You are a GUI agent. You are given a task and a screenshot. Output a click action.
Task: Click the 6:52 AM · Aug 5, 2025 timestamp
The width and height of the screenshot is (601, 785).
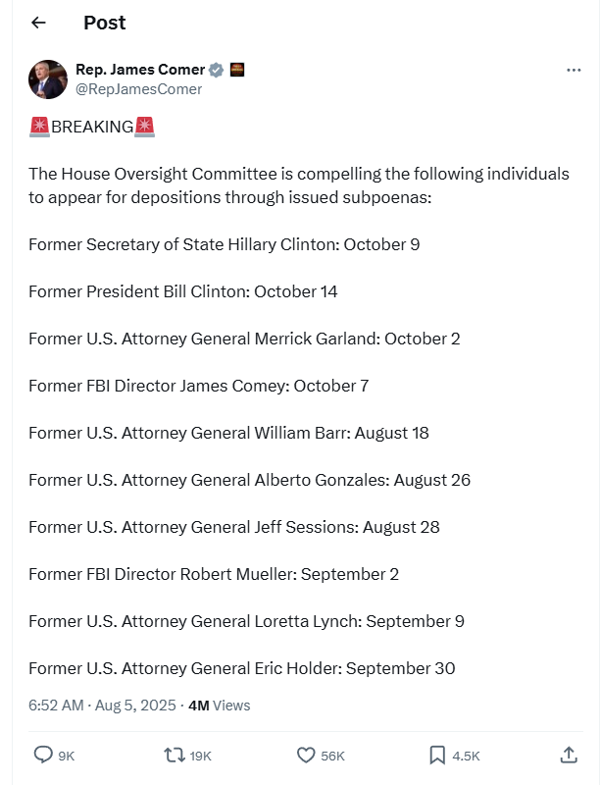102,706
